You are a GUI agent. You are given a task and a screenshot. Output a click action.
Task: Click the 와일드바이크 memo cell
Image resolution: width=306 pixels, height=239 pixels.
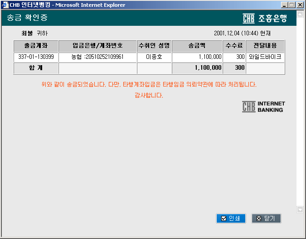tap(265, 57)
